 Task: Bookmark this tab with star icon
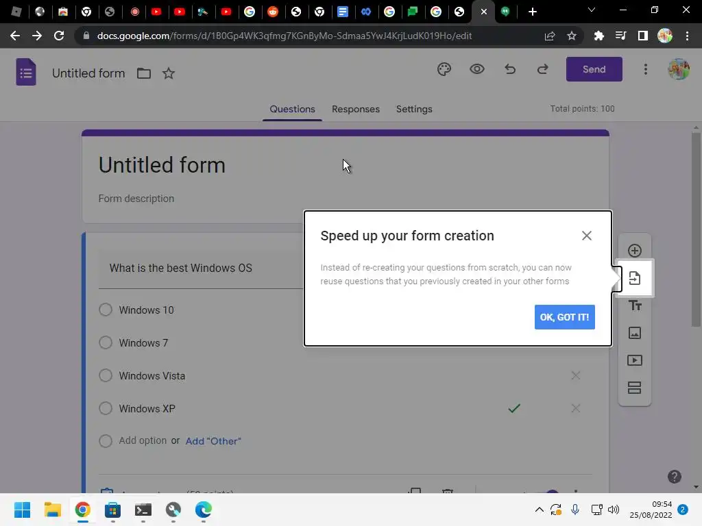571,36
